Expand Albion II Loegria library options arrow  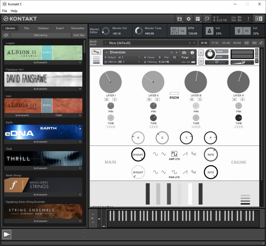(80, 62)
